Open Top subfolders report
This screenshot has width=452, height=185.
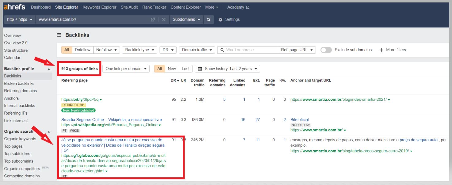point(17,154)
